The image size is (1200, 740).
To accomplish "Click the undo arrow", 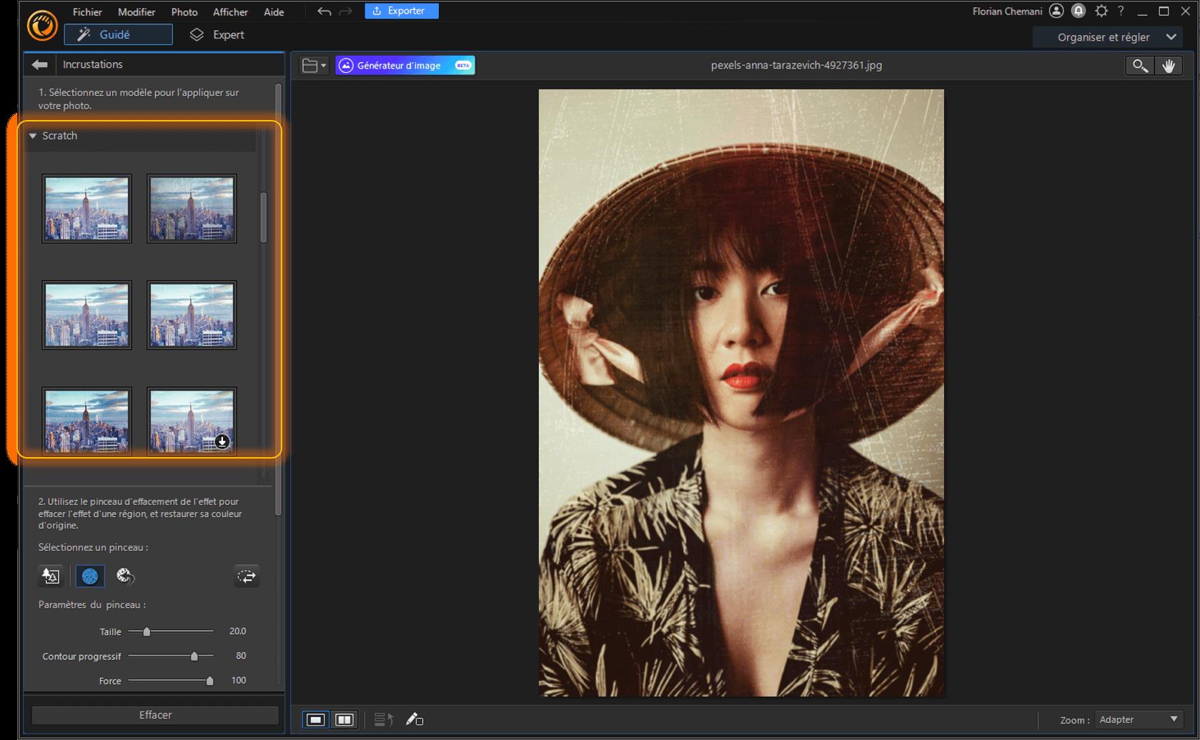I will point(324,11).
